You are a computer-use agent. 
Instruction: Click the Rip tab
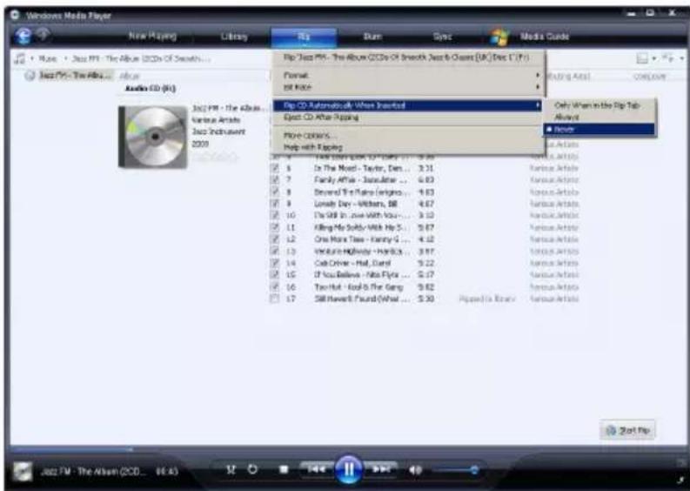pos(304,37)
